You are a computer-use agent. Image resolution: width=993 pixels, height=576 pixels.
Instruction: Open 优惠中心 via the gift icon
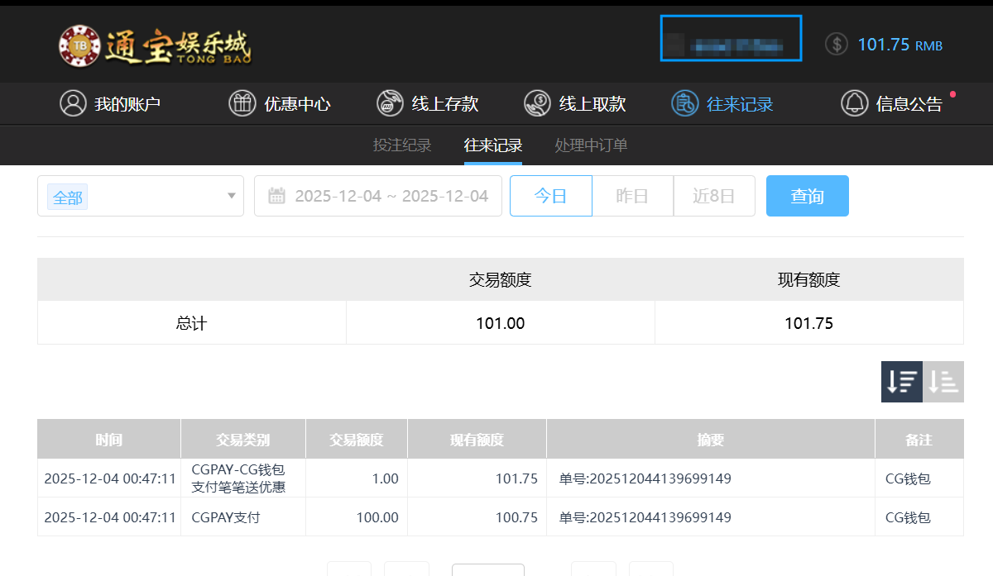[x=242, y=103]
